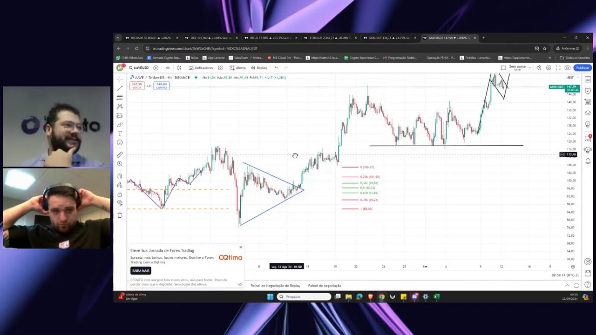596x335 pixels.
Task: Open the alerts clock panel icon
Action: click(x=588, y=91)
